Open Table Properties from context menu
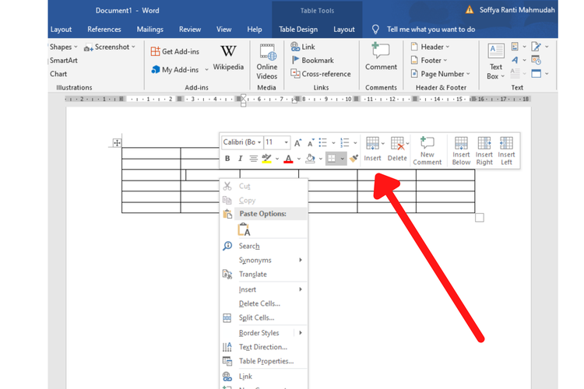584x389 pixels. [264, 361]
